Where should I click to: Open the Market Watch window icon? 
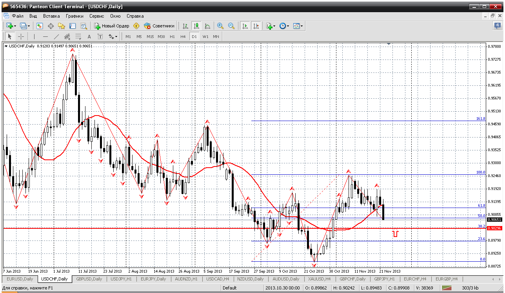(x=40, y=26)
